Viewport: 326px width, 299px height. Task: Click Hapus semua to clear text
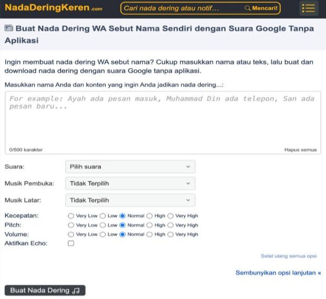(300, 149)
